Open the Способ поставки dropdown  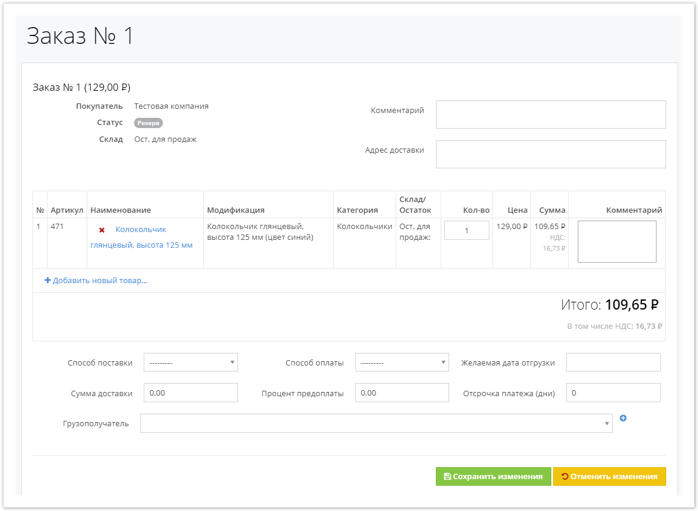(191, 363)
